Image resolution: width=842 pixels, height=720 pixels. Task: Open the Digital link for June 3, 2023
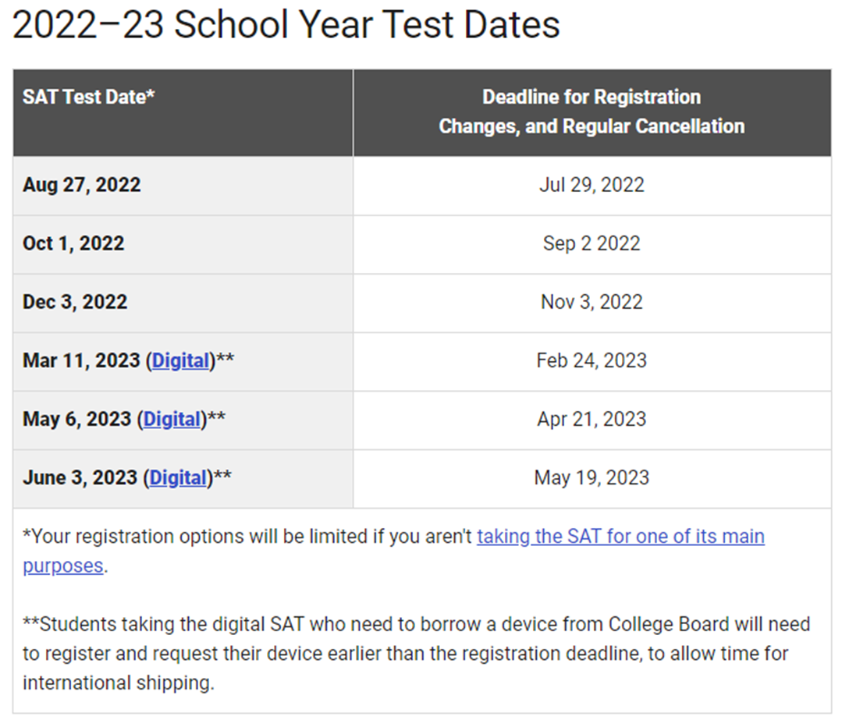click(178, 478)
